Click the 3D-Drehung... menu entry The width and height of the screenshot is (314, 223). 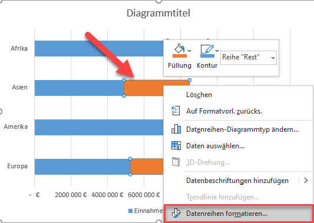[x=208, y=162]
